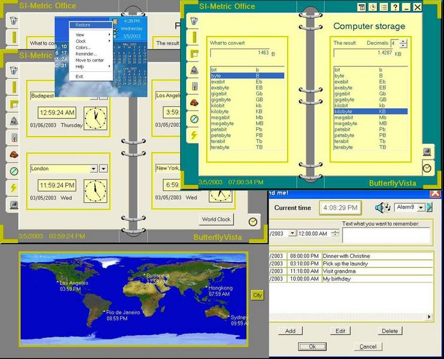Open beaker tab in the rearmost grey window
The width and height of the screenshot is (444, 359).
pyautogui.click(x=13, y=21)
